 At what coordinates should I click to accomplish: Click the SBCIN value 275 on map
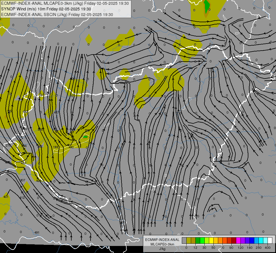(8, 145)
